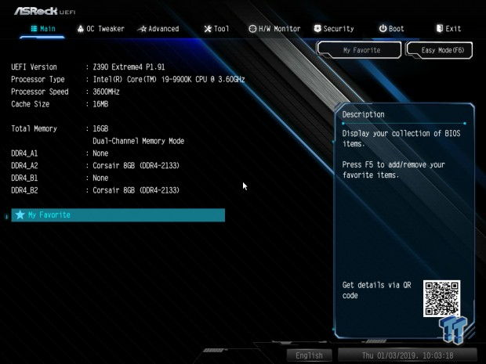Switch to the Security tab
Viewport: 486px width, 364px height.
coord(334,29)
